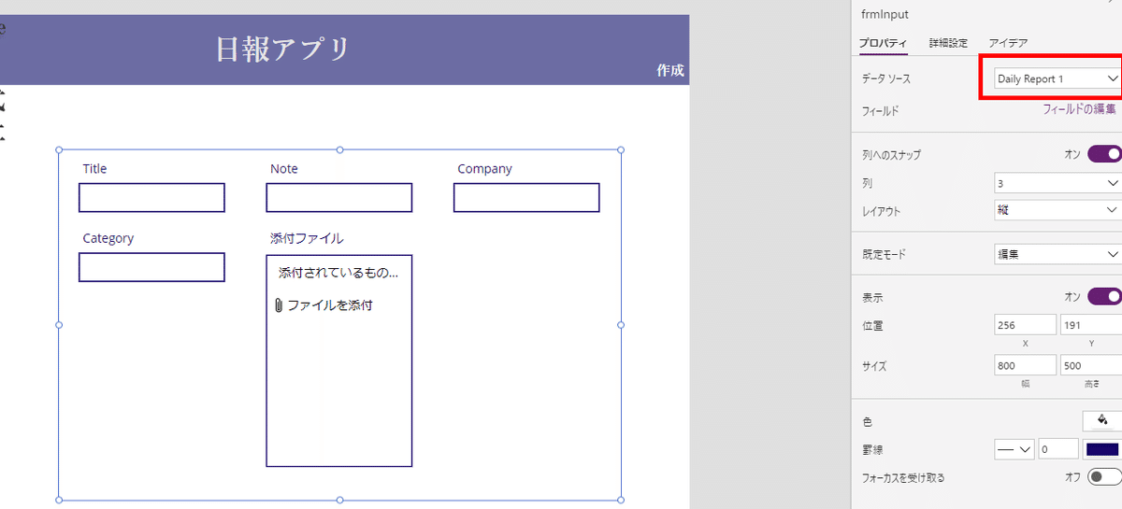Viewport: 1122px width, 509px height.
Task: Open the fill color picker icon
Action: [x=1101, y=420]
